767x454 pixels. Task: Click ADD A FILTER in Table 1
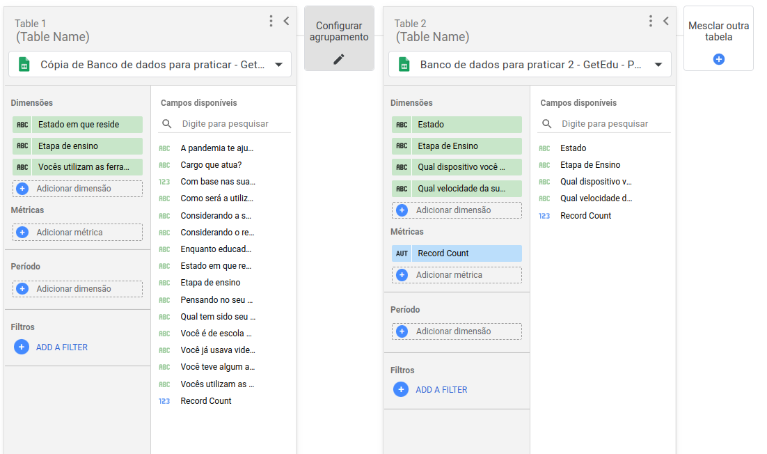[61, 347]
